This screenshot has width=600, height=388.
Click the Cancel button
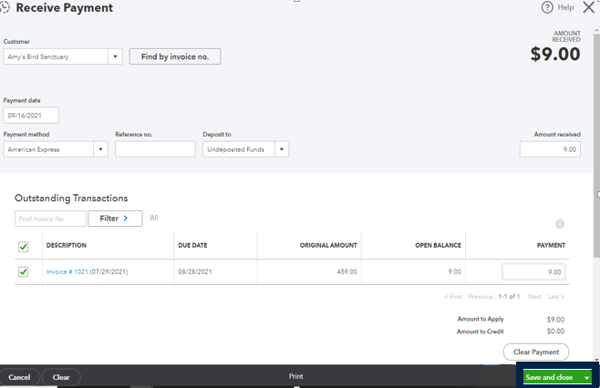tap(19, 377)
